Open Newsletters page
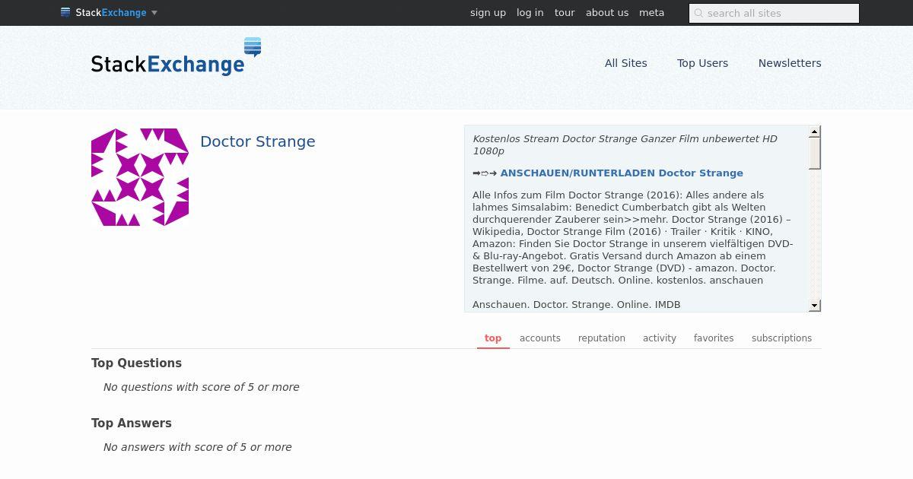The height and width of the screenshot is (479, 913). [790, 63]
